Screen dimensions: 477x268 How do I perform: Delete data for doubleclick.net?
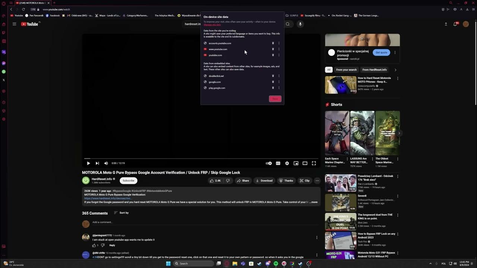tap(273, 76)
